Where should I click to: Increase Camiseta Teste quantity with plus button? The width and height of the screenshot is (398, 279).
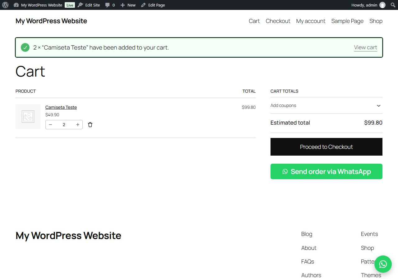78,125
